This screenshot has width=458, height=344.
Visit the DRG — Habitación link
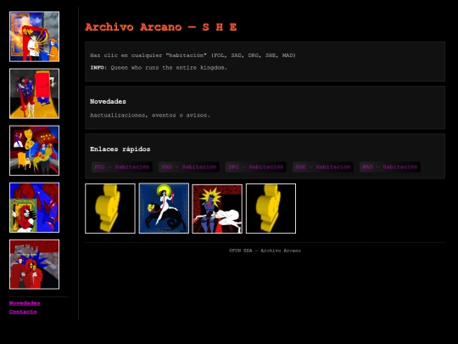pos(256,167)
